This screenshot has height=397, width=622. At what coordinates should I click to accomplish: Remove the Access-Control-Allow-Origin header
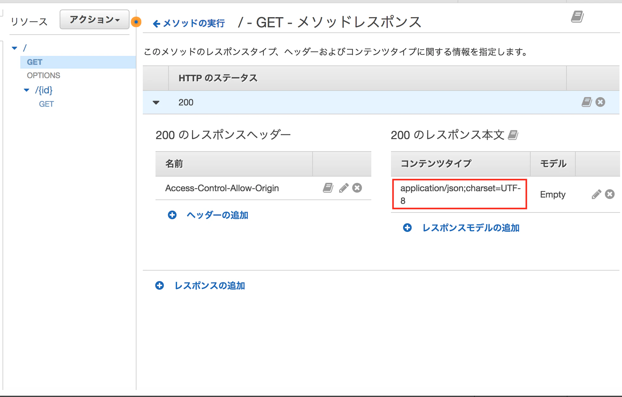pos(357,188)
